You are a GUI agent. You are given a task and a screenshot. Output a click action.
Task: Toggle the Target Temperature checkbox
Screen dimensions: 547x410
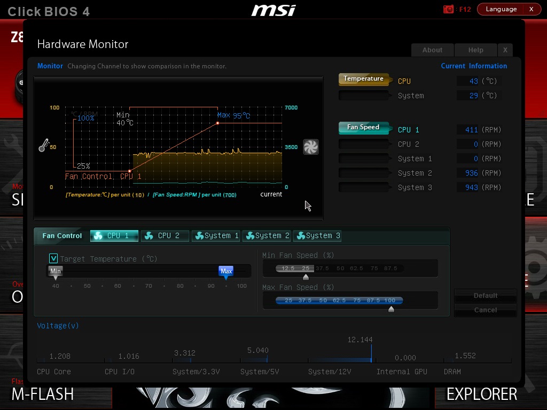tap(53, 258)
